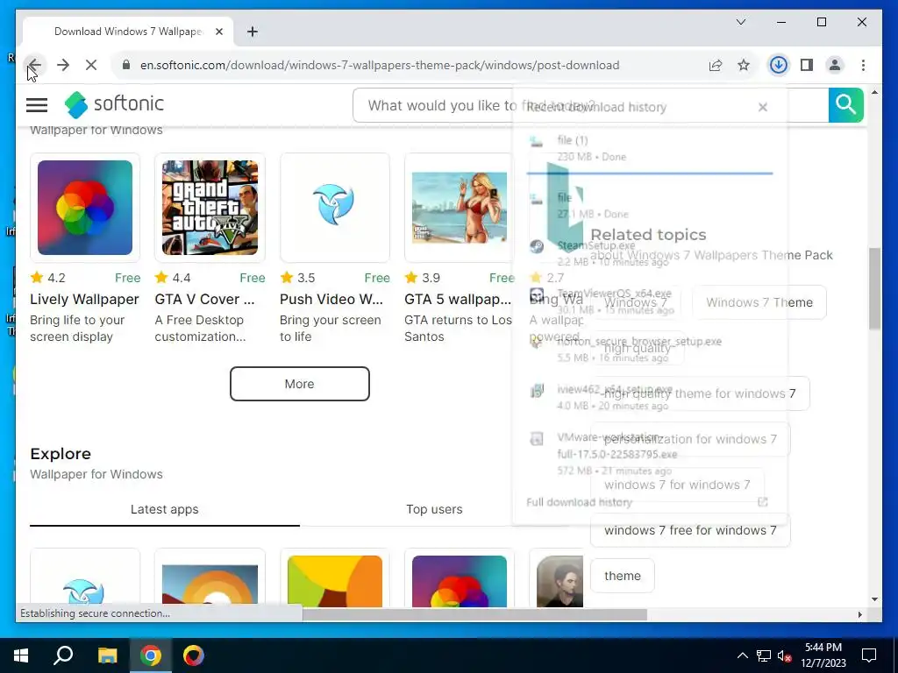Image resolution: width=898 pixels, height=673 pixels.
Task: Open the Push Video Wallpaper thumbnail
Action: 334,208
